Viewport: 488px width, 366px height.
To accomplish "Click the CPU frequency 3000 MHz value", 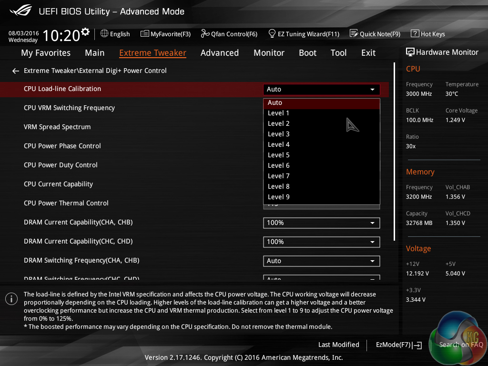I will (418, 94).
